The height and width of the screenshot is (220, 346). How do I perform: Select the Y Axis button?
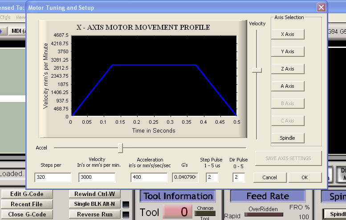point(288,51)
